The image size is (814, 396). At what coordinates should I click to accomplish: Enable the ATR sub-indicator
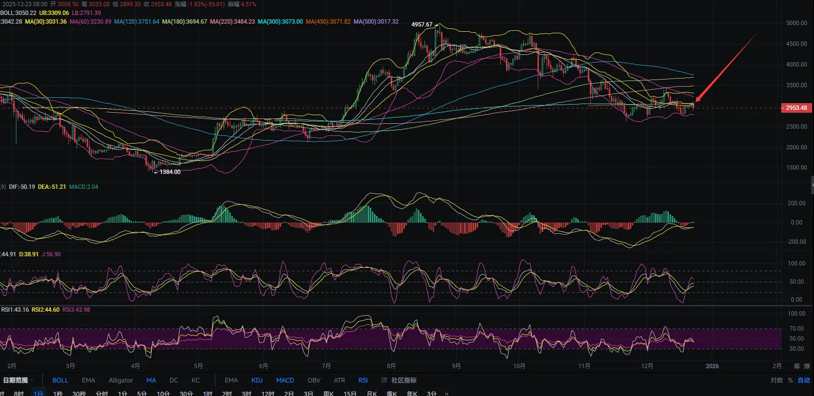(339, 380)
